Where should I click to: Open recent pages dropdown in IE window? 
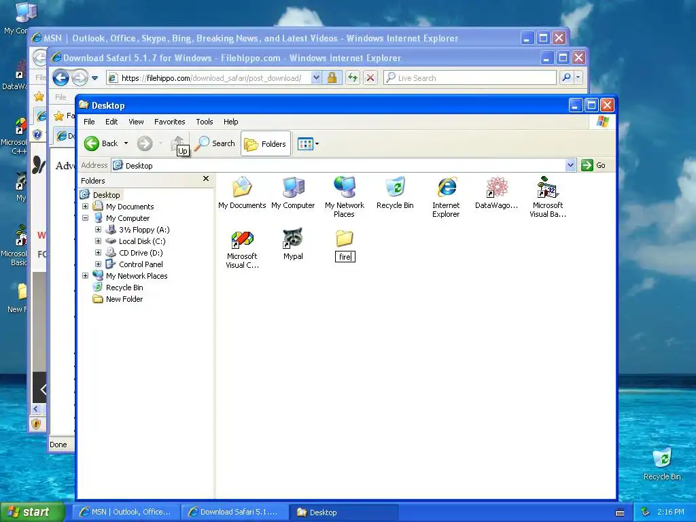click(x=95, y=78)
